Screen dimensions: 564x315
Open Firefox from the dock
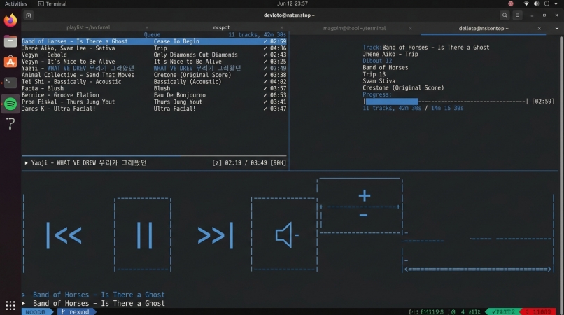point(10,20)
